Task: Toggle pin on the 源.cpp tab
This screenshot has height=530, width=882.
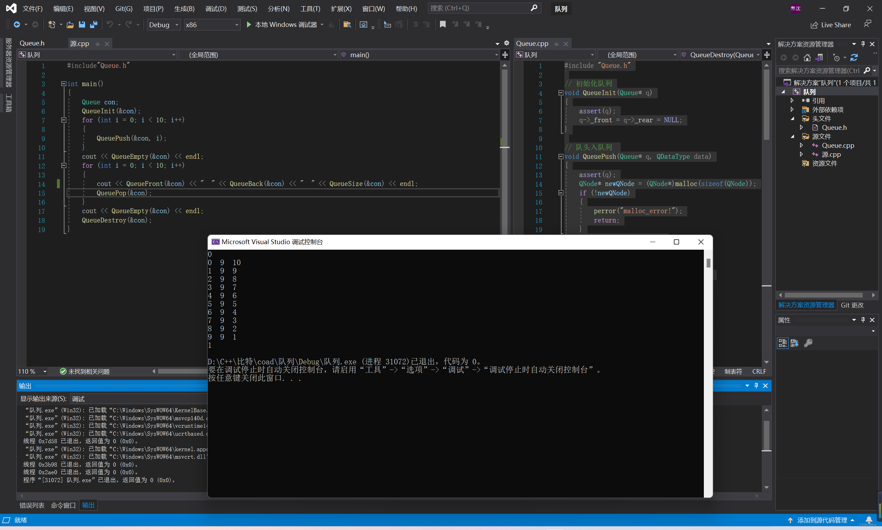Action: tap(97, 44)
